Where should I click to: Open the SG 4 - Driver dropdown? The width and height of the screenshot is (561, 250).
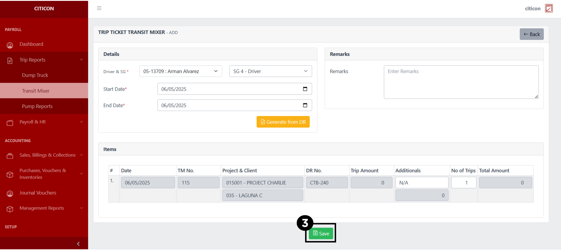270,71
